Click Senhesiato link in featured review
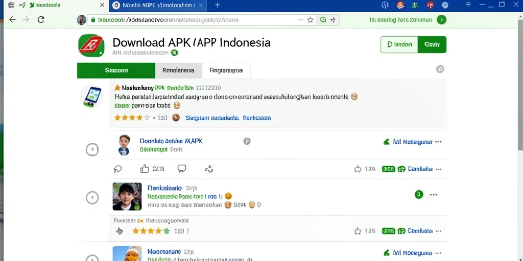This screenshot has width=523, height=261. (257, 118)
